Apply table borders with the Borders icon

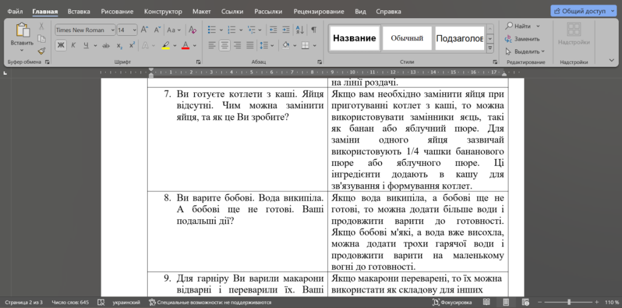[306, 46]
